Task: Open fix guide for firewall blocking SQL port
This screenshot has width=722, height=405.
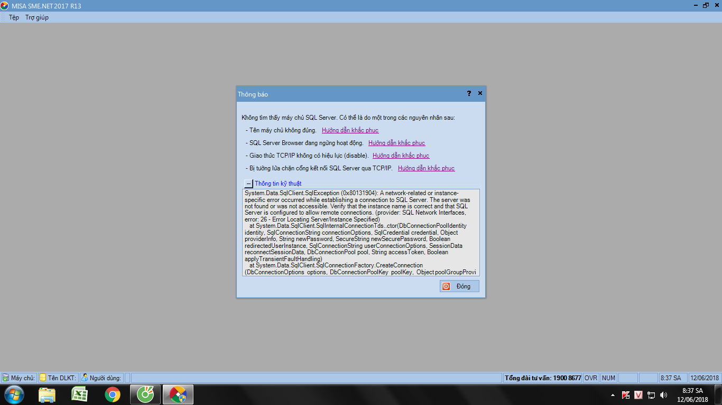Action: pyautogui.click(x=426, y=168)
